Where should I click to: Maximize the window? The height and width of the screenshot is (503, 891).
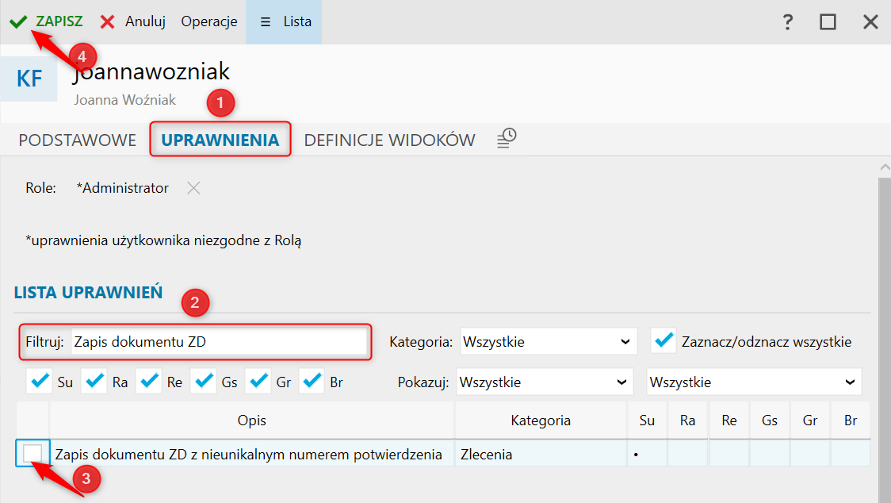point(828,22)
